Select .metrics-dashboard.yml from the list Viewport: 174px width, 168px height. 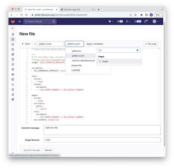coord(83,61)
